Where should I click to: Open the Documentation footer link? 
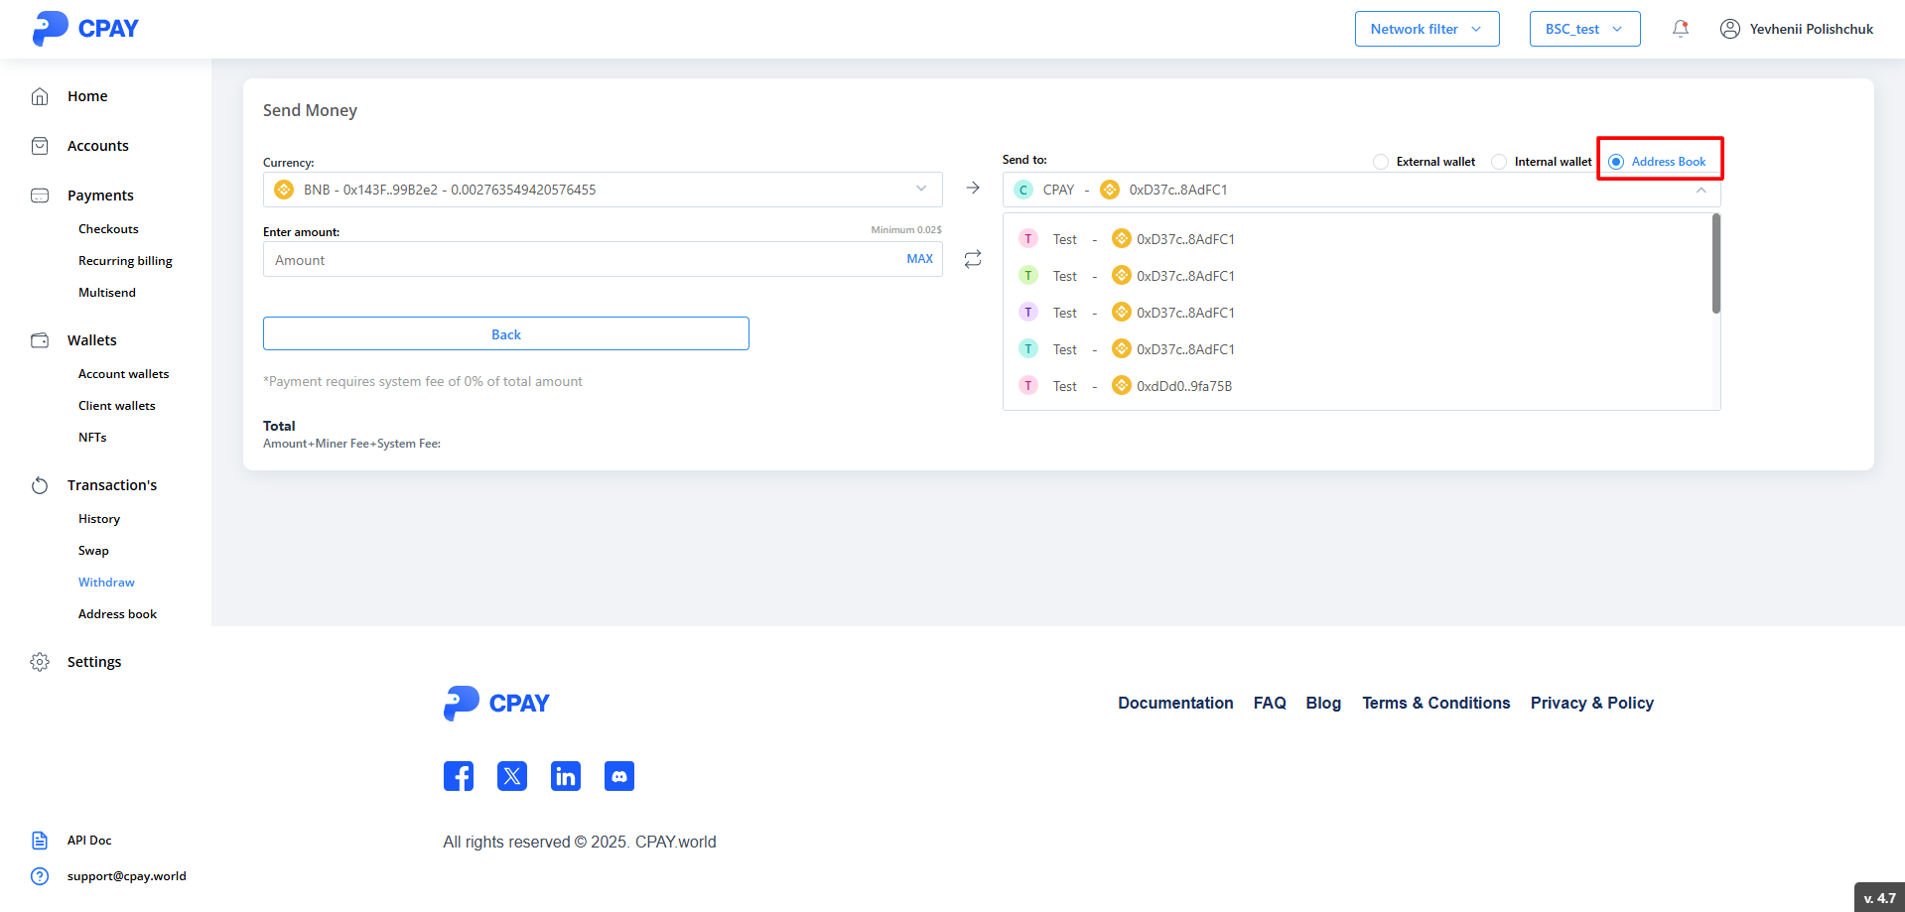point(1175,703)
